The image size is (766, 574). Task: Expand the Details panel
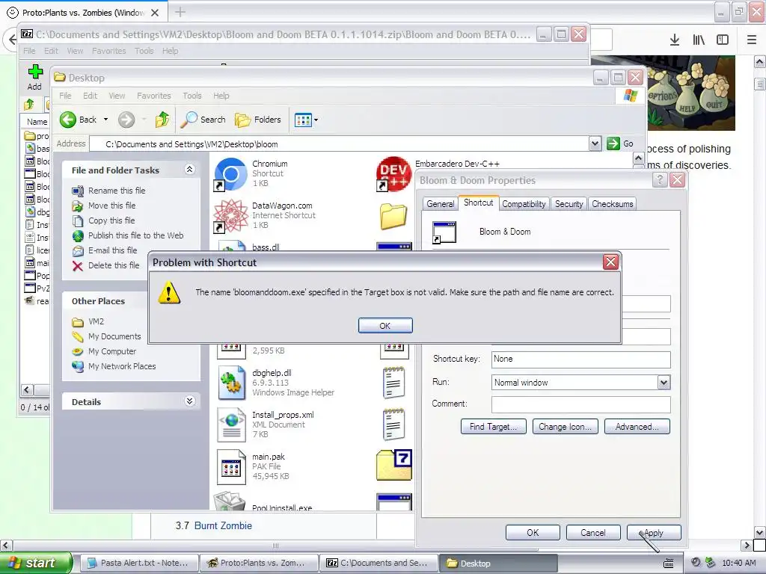click(x=189, y=401)
